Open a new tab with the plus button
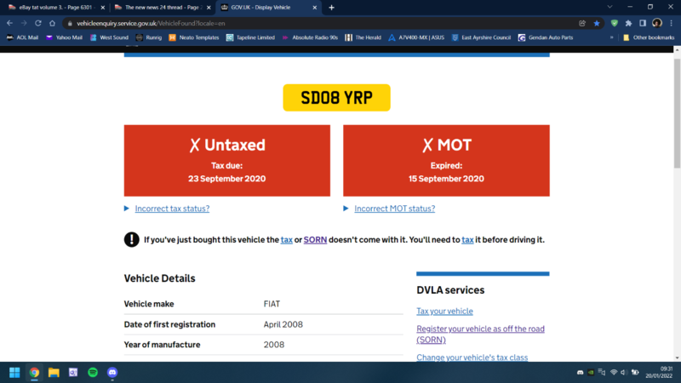 331,8
